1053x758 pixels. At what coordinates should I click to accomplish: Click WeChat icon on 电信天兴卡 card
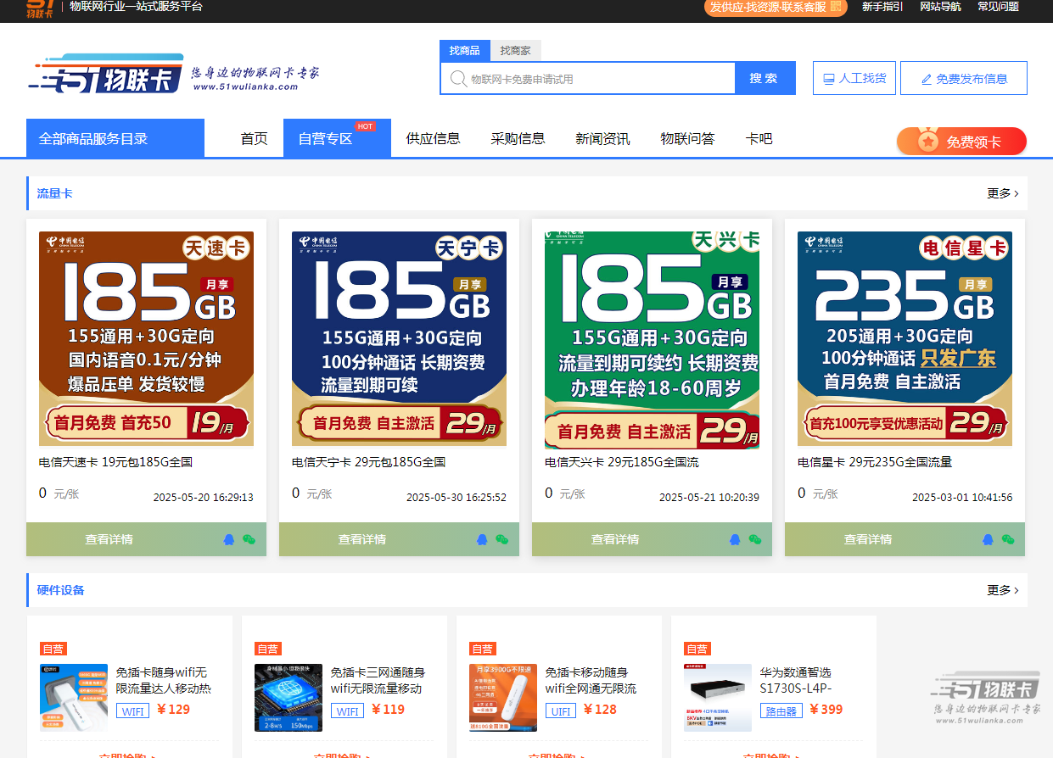coord(754,539)
